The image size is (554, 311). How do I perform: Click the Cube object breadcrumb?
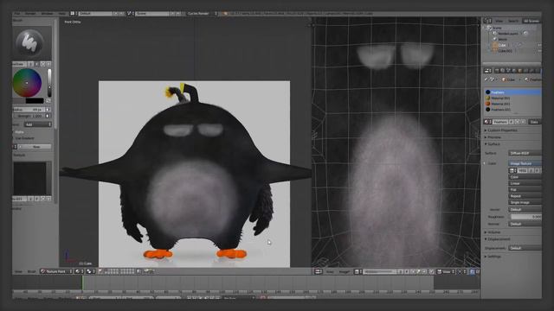[509, 79]
